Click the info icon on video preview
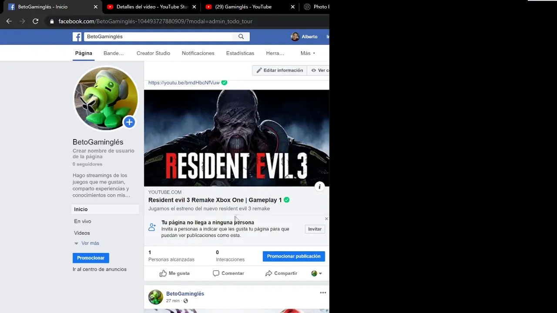The height and width of the screenshot is (313, 557). point(319,187)
